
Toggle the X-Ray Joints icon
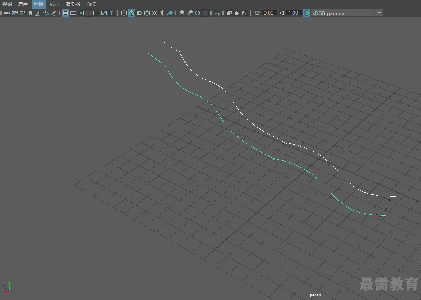[245, 13]
